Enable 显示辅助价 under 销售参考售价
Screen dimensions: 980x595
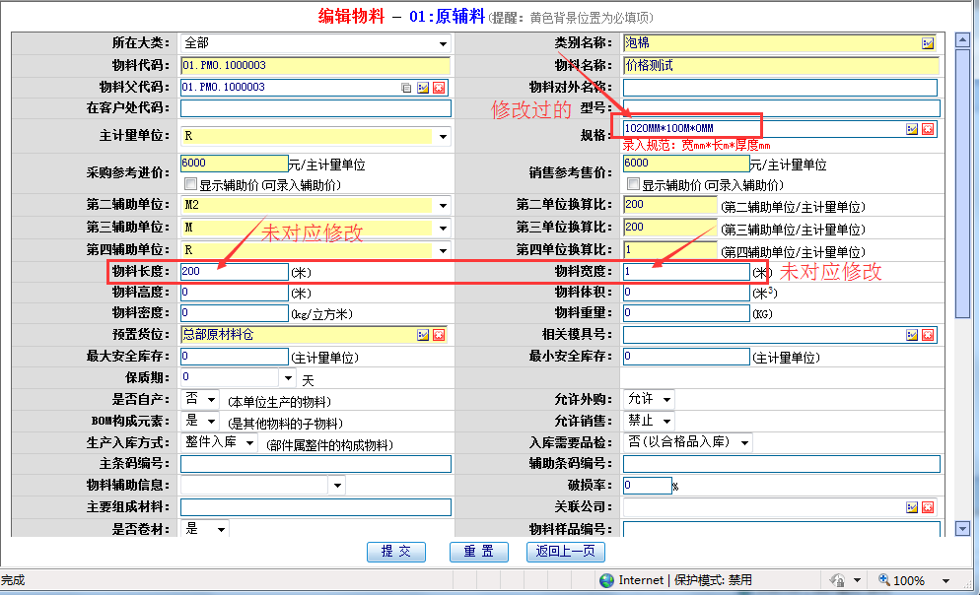point(633,184)
